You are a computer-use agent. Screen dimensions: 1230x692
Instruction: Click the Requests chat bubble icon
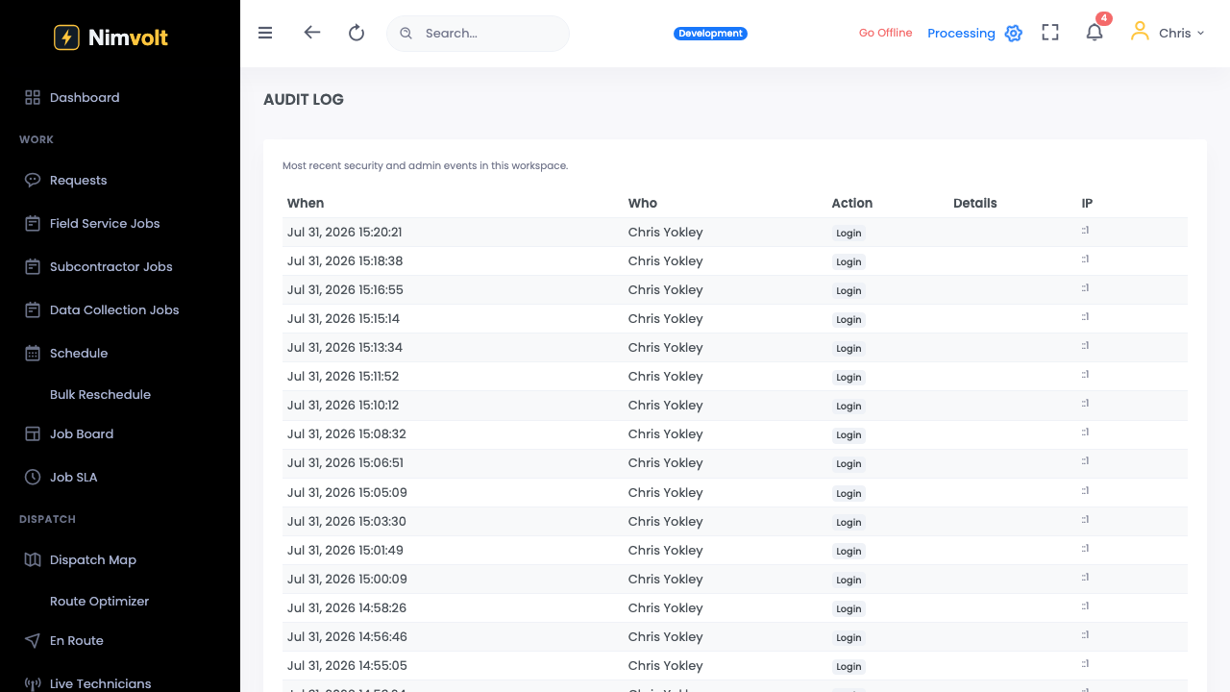(x=33, y=180)
